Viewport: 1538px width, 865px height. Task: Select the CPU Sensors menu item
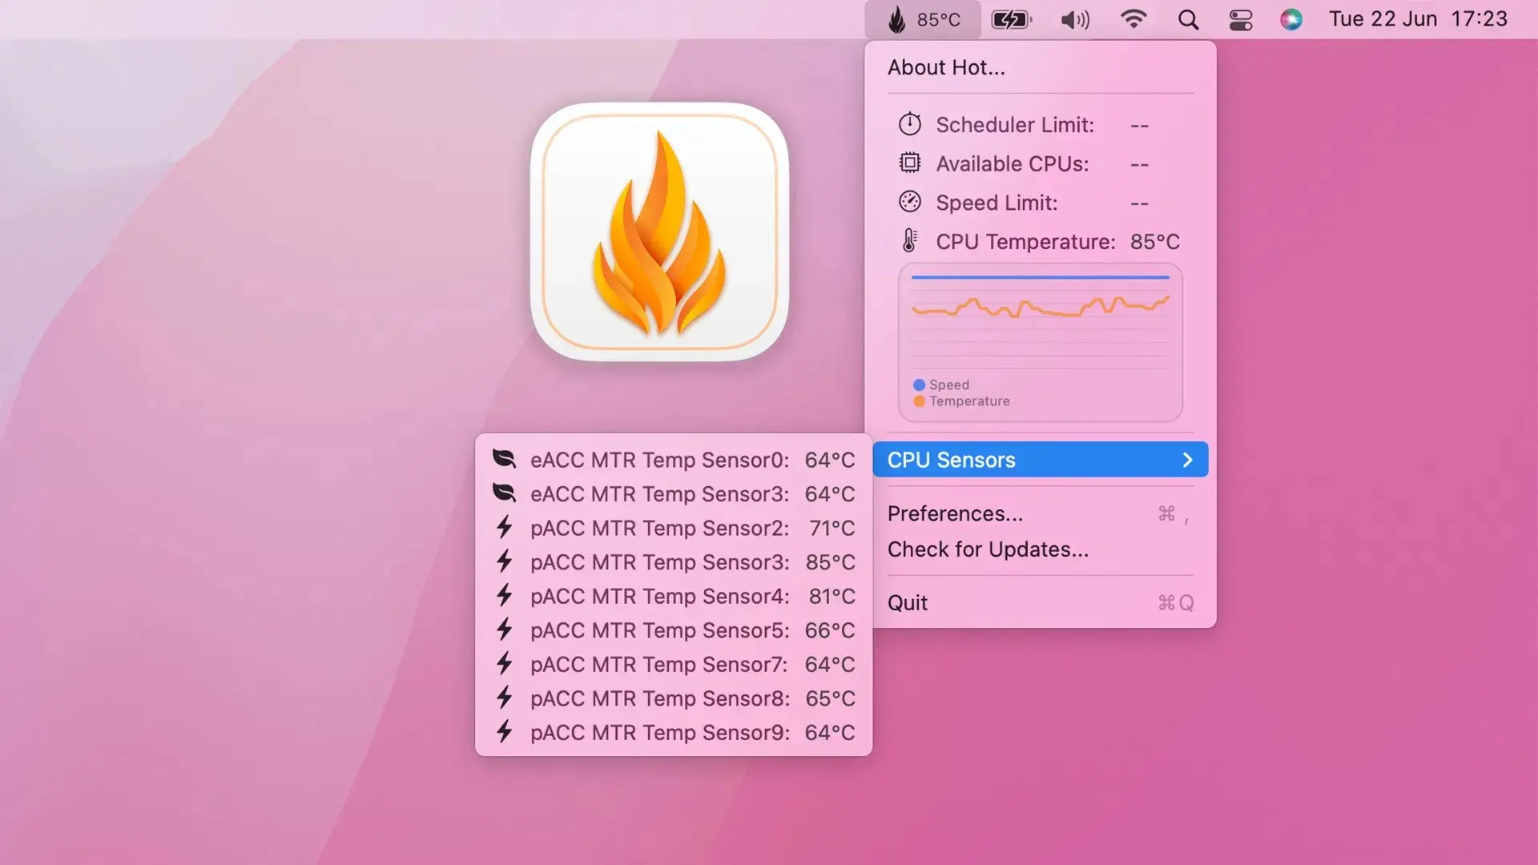click(1040, 460)
